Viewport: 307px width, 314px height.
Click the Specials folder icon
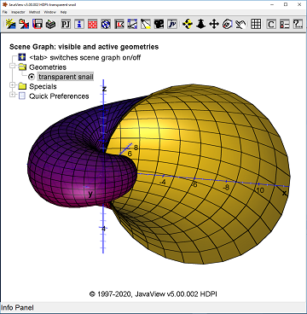click(22, 86)
